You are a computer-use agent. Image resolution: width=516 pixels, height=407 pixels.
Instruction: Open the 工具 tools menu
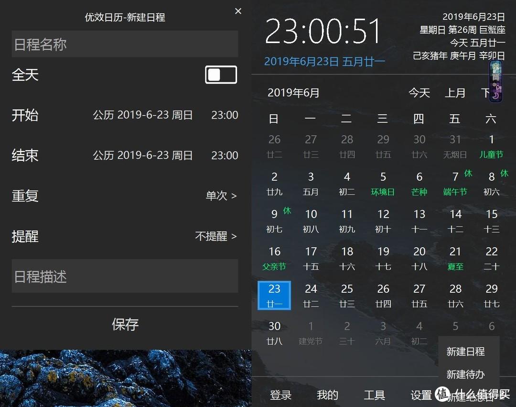point(375,395)
